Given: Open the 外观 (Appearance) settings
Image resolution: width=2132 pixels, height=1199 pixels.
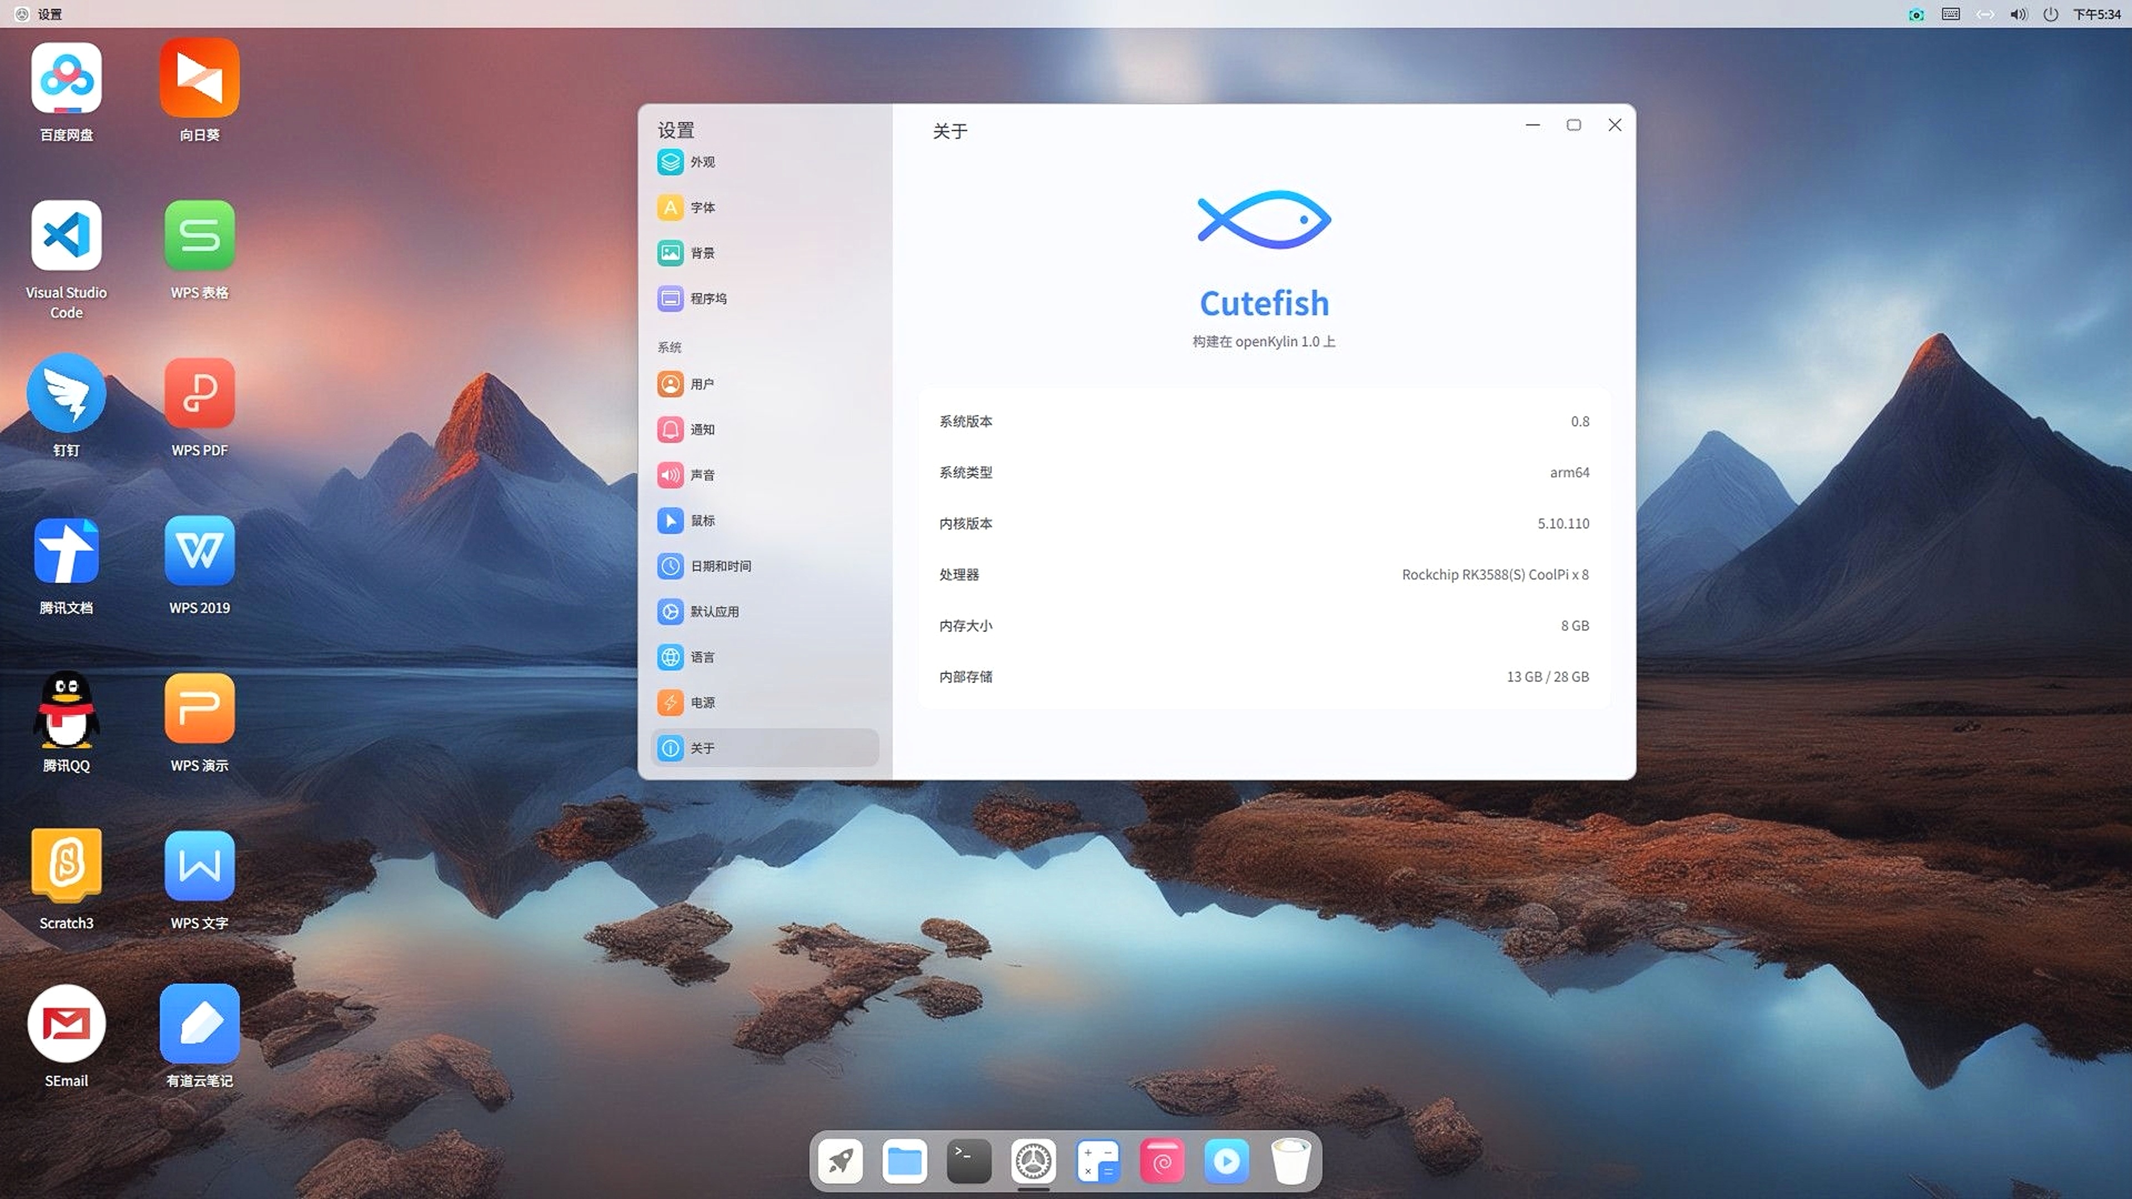Looking at the screenshot, I should [702, 162].
